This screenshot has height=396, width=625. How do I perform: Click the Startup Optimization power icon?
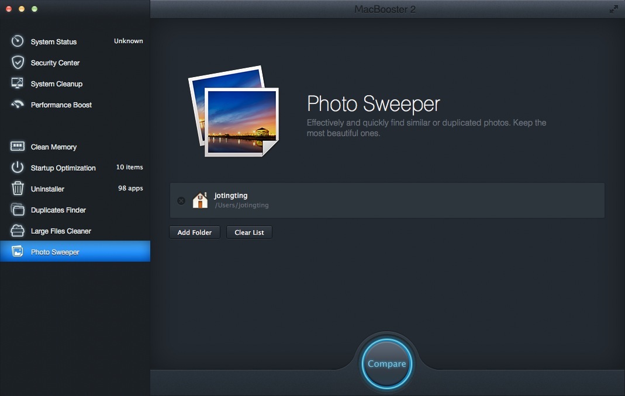pyautogui.click(x=18, y=168)
